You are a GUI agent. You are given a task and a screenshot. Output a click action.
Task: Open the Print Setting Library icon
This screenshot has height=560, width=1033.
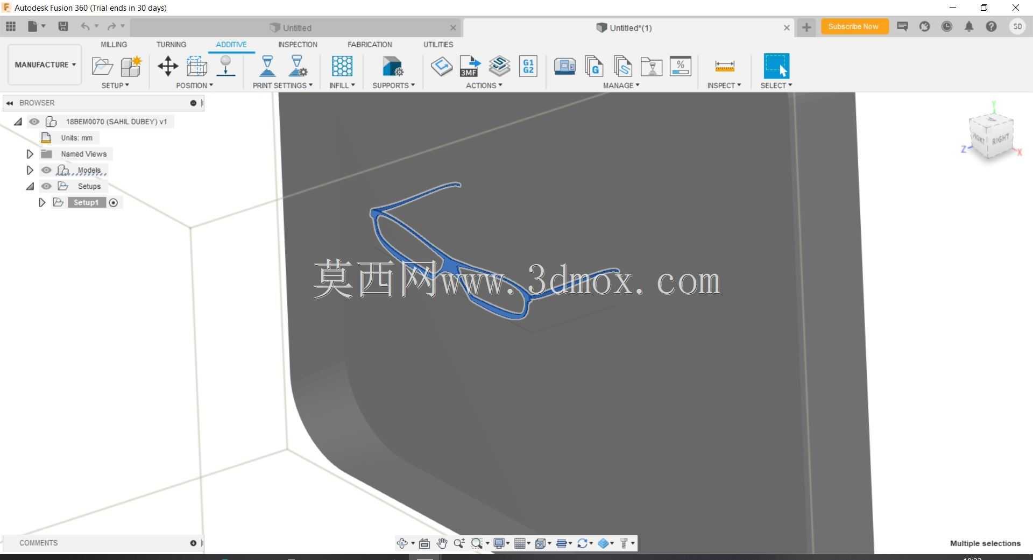(652, 67)
